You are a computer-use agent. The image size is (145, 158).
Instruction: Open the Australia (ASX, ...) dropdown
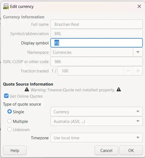coord(97,121)
